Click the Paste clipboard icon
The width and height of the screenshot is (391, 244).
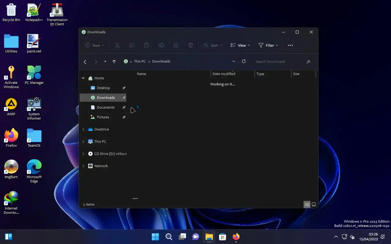(147, 45)
